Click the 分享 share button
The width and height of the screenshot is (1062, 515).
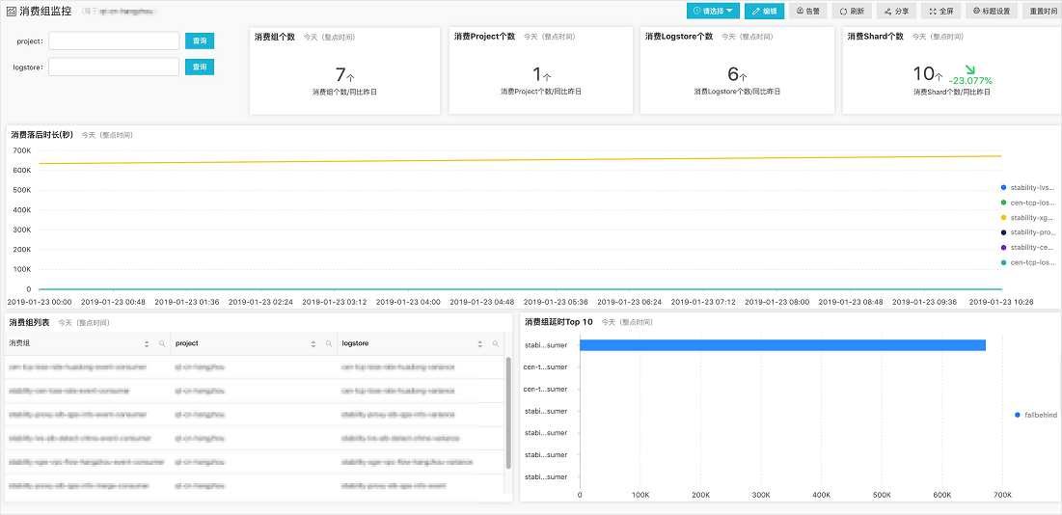click(x=896, y=12)
